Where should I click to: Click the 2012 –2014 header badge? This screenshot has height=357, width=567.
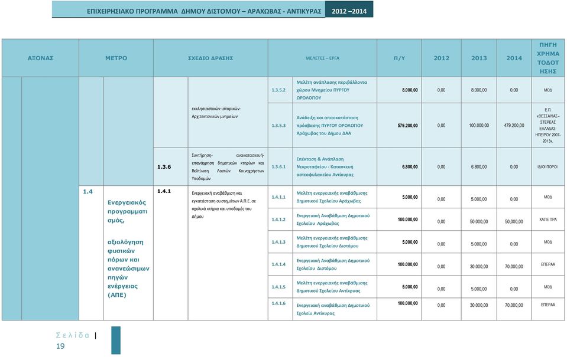[349, 11]
